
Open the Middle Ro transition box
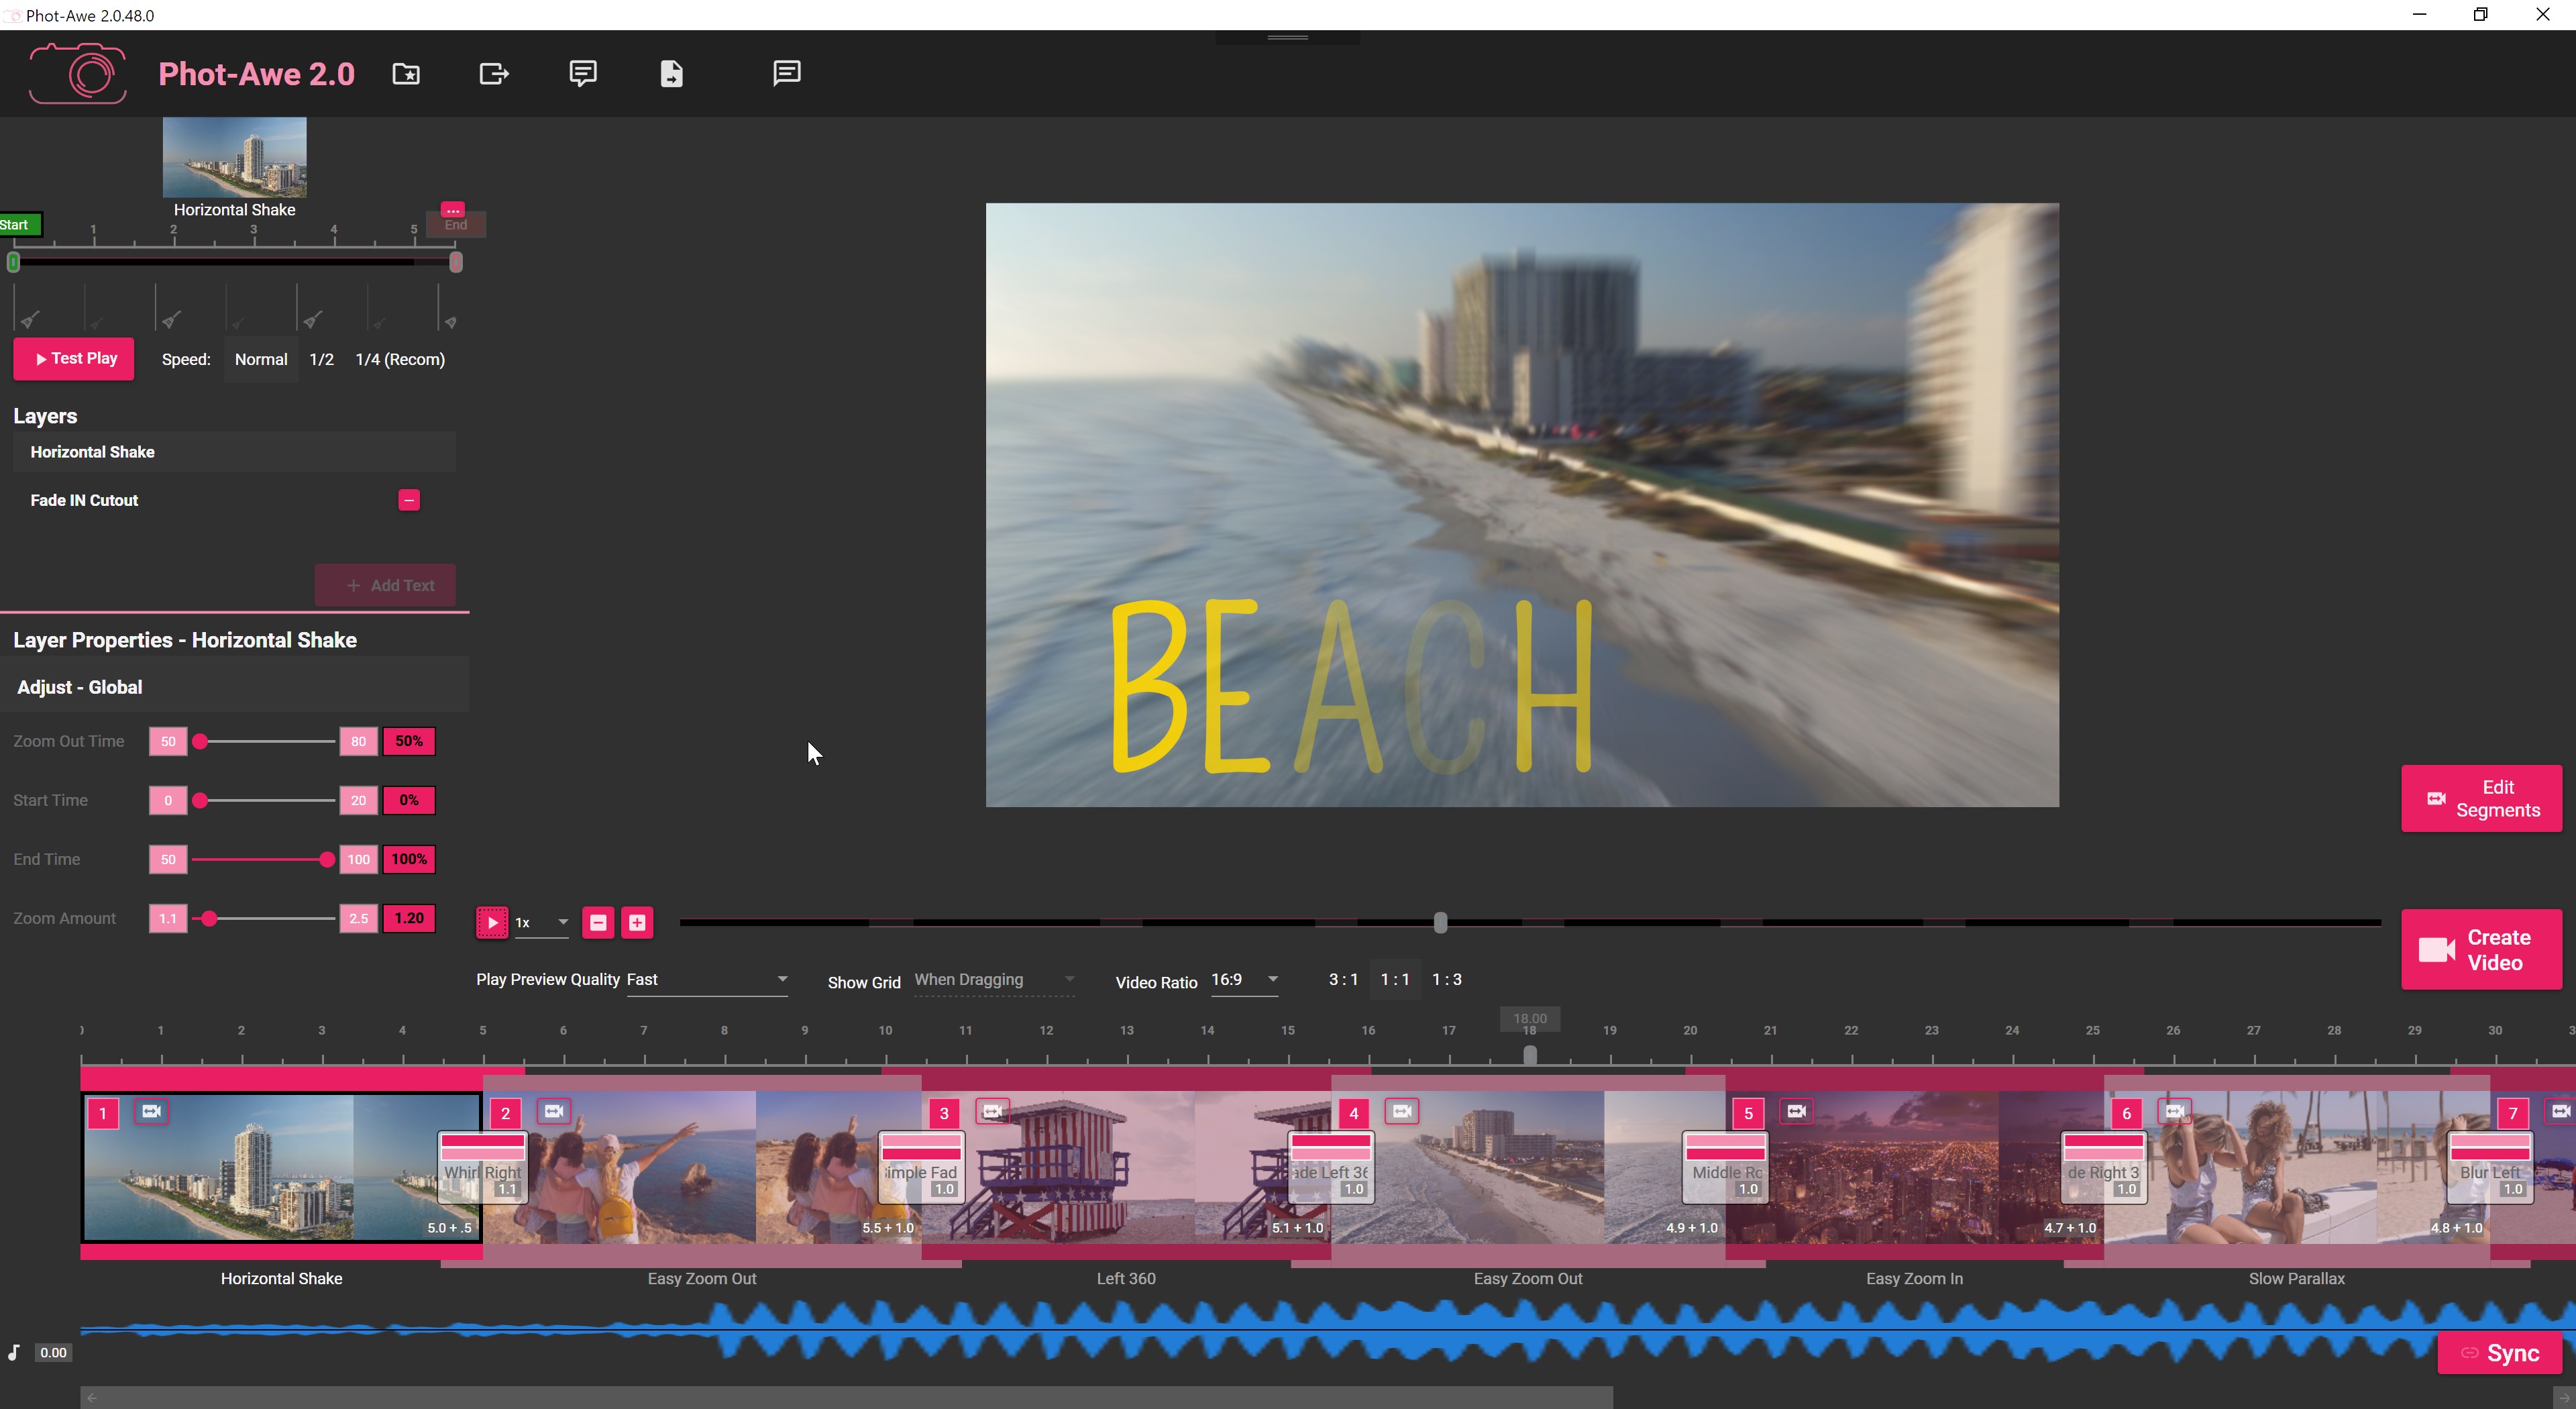1725,1167
